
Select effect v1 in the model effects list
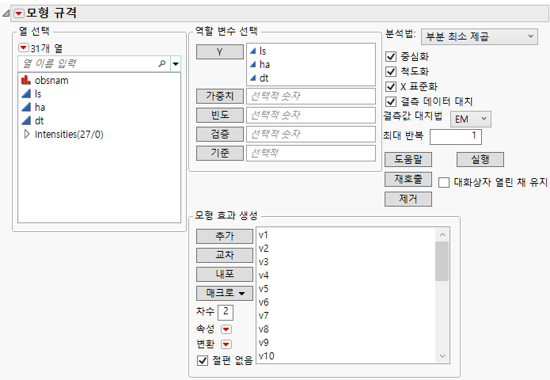pyautogui.click(x=263, y=235)
